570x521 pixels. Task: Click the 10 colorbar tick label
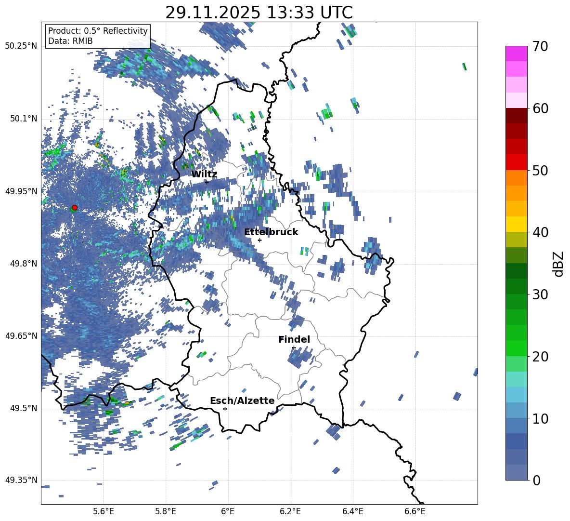coord(541,418)
